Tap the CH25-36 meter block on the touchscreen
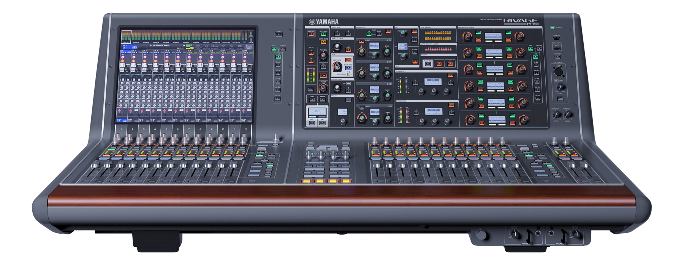Image resolution: width=684 pixels, height=265 pixels. pyautogui.click(x=146, y=37)
